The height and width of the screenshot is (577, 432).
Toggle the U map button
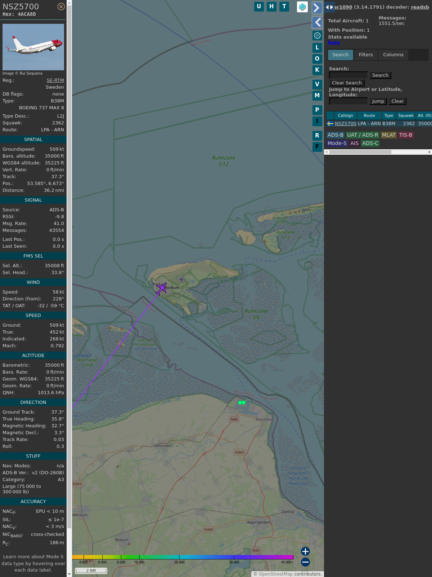[x=259, y=6]
